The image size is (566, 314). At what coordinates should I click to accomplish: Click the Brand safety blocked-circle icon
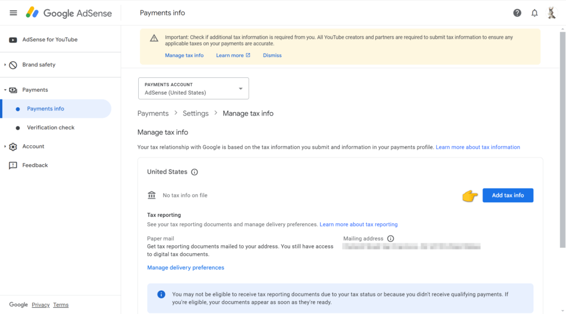point(13,65)
